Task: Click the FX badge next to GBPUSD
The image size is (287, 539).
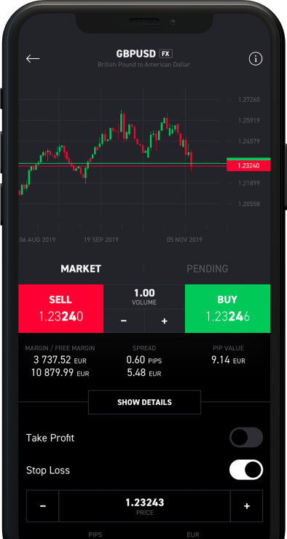Action: [165, 54]
